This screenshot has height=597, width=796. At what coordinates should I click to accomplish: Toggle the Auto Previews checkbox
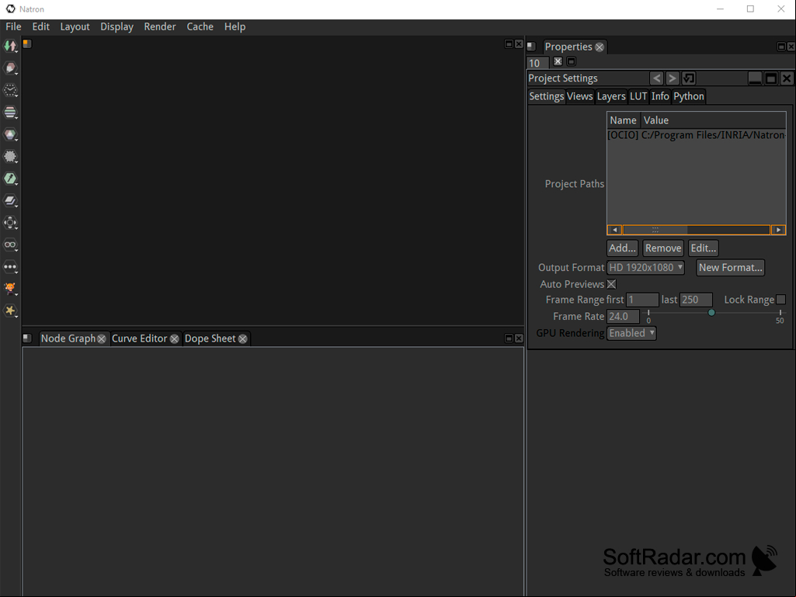click(612, 284)
